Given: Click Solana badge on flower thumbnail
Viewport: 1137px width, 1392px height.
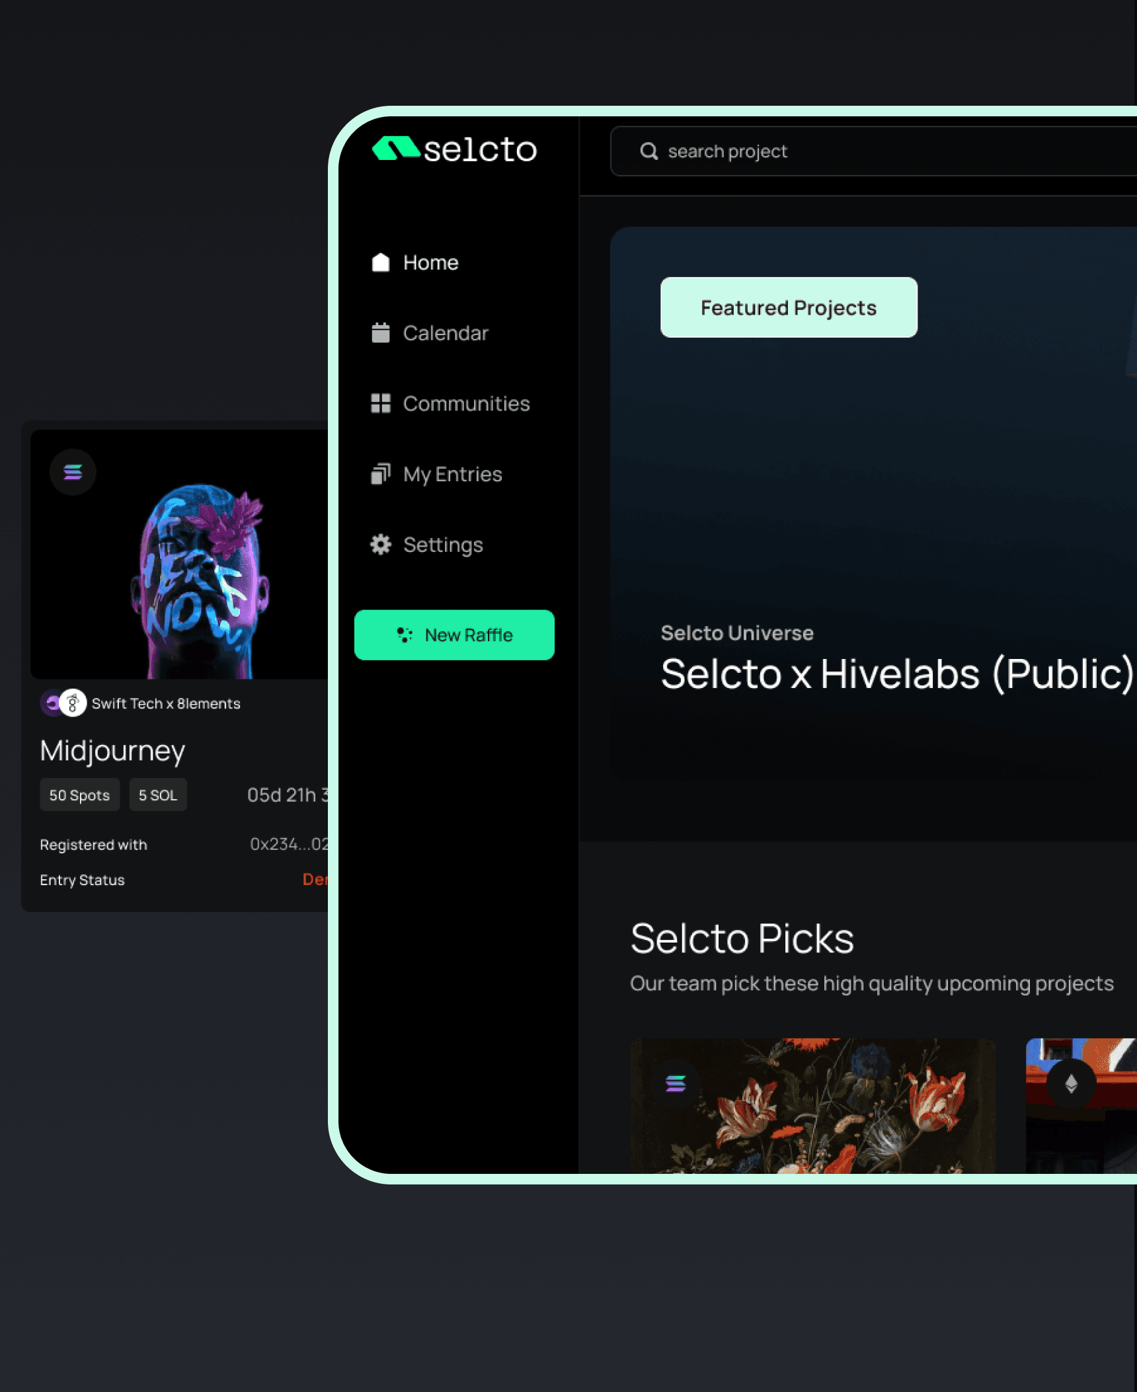Looking at the screenshot, I should pos(676,1083).
